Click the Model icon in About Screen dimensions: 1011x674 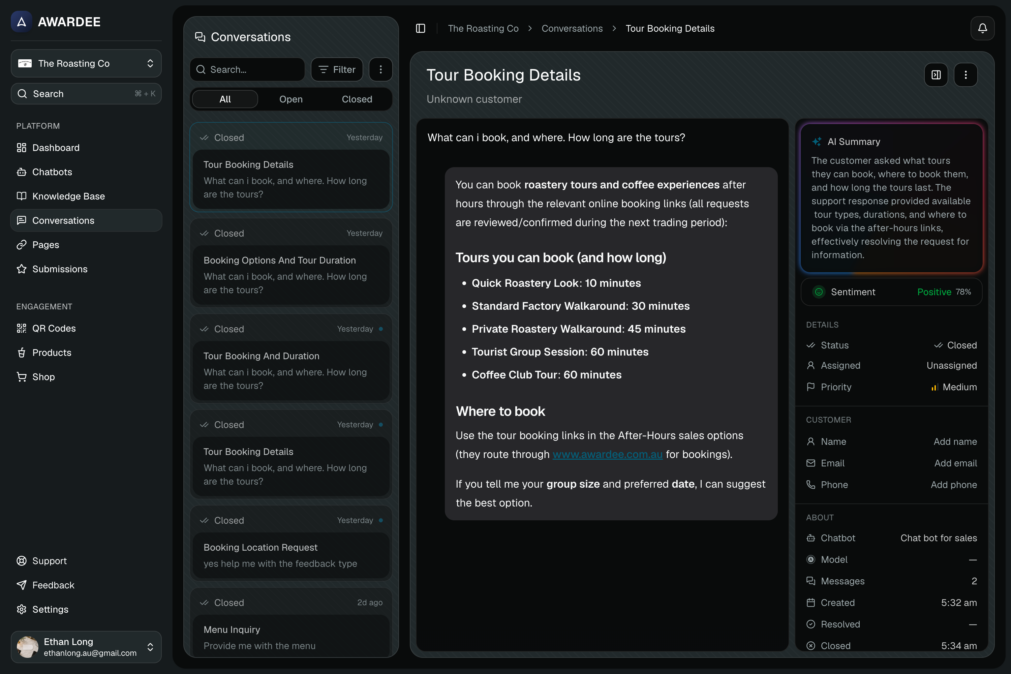point(811,560)
